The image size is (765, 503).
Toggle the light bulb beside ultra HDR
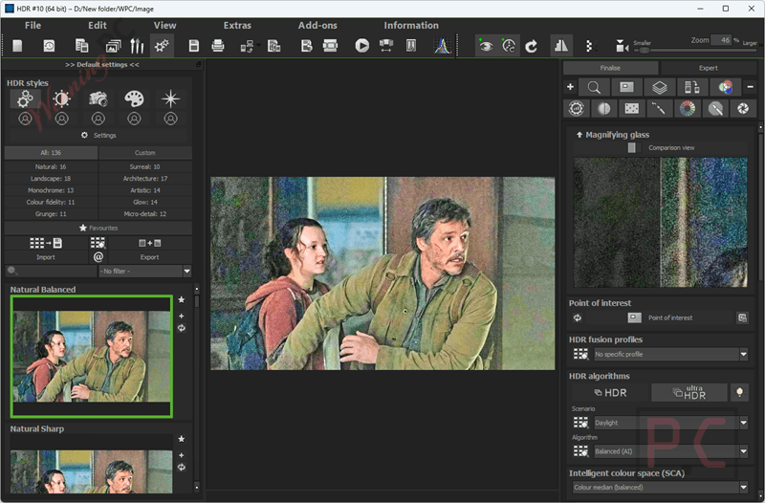tap(739, 392)
